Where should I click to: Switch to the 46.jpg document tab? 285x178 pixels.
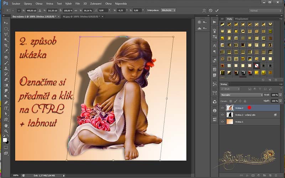[x=81, y=16]
